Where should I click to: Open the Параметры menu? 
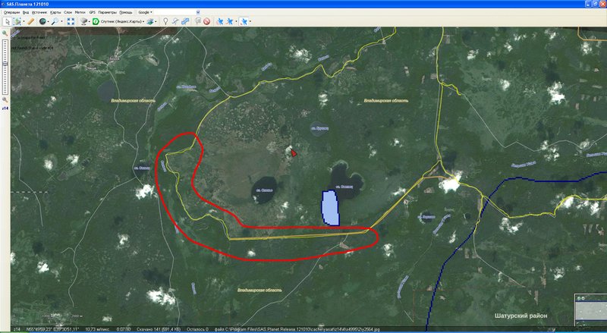coord(107,12)
